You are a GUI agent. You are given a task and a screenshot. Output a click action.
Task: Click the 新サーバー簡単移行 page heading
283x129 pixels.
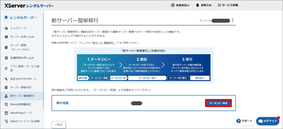(x=75, y=20)
